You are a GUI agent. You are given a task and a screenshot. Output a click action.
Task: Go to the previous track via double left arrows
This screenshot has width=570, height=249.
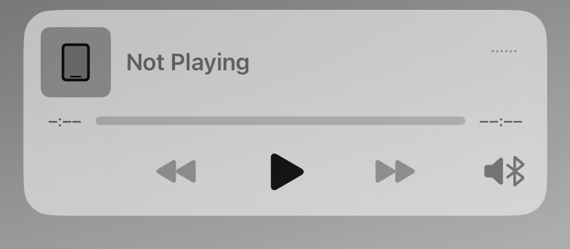pos(176,171)
